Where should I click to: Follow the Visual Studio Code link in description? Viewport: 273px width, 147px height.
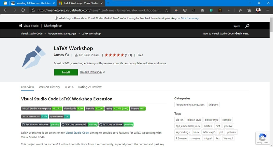[77, 133]
